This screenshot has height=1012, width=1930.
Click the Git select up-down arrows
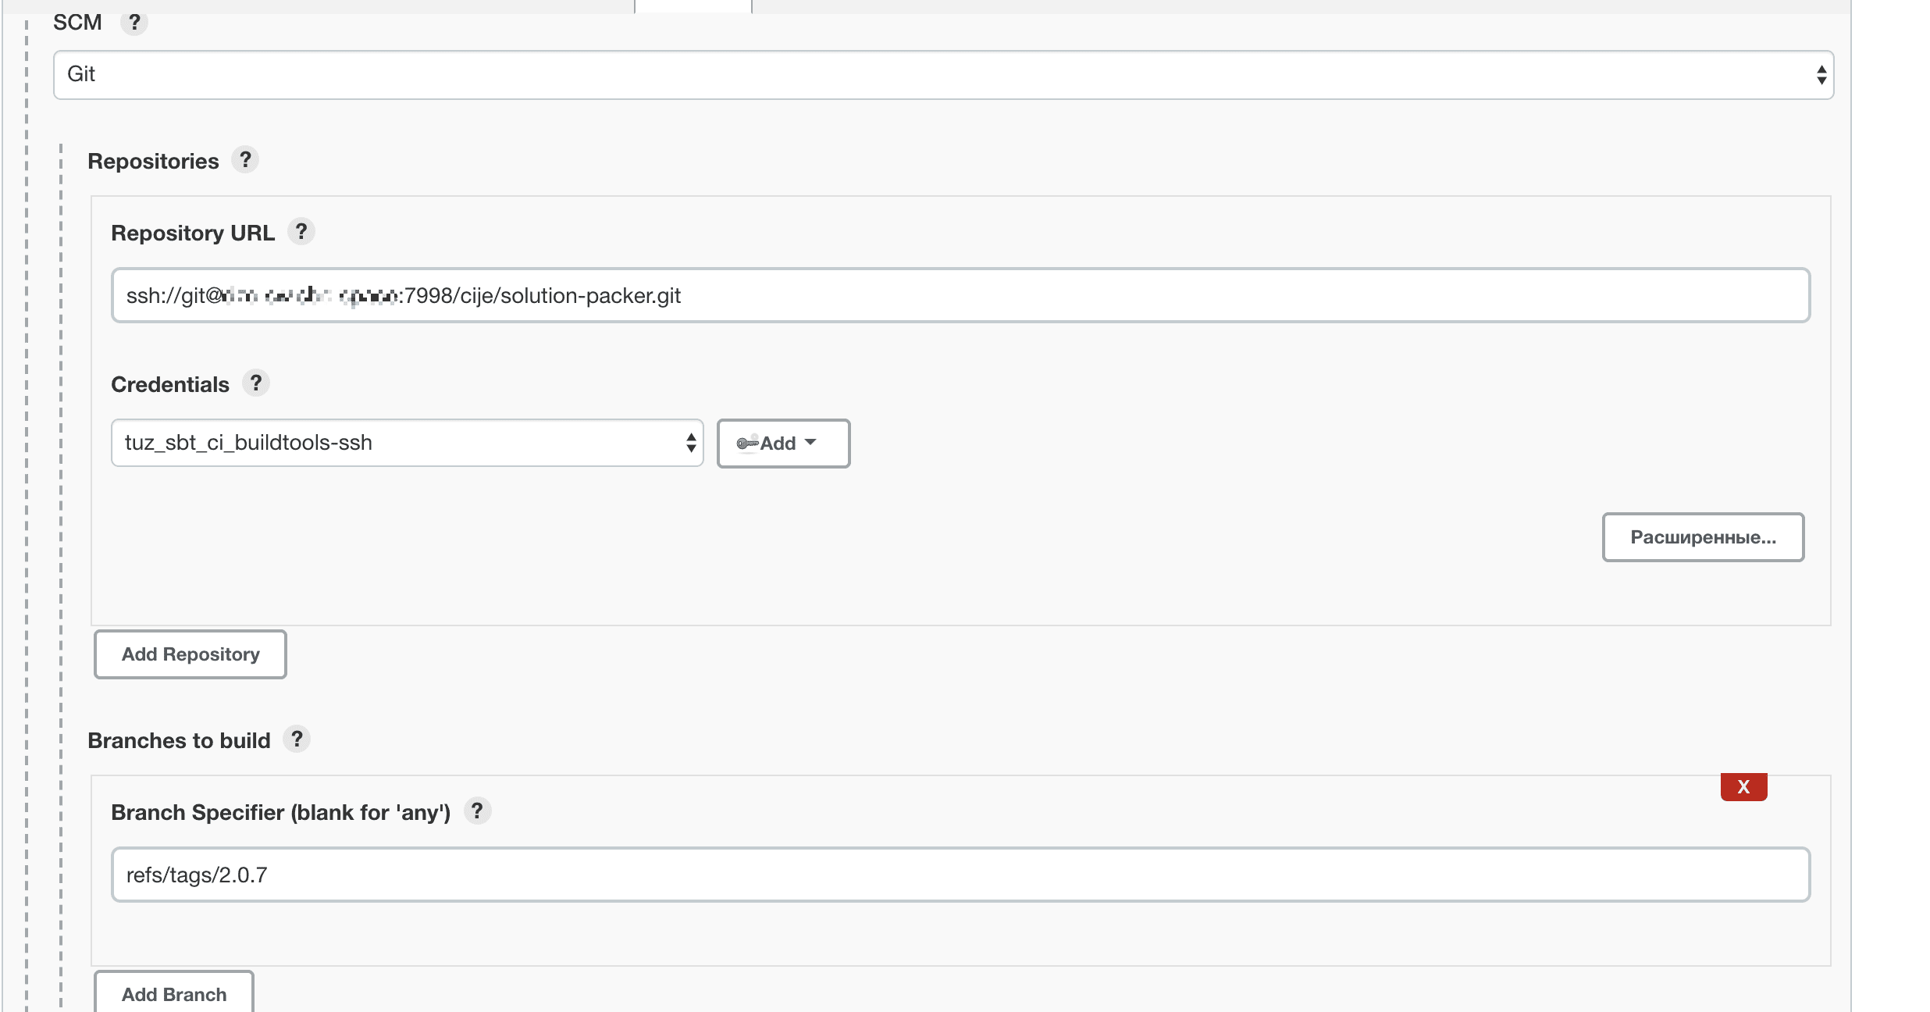point(1821,75)
